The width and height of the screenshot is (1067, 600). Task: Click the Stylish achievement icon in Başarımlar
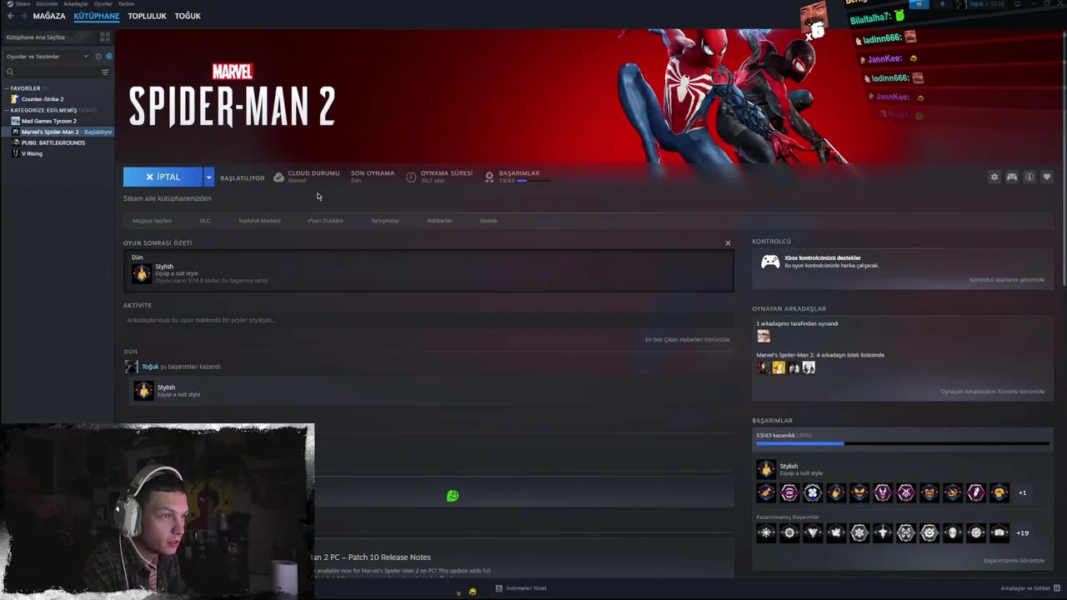tap(766, 469)
